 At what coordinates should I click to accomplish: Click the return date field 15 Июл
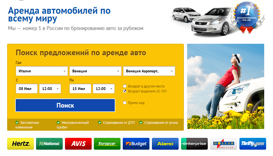point(80,89)
